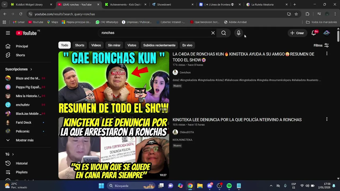Screen dimensions: 340x191
Task: Open the LA C4IDA DE RONCHAS KUN title
Action: point(243,57)
